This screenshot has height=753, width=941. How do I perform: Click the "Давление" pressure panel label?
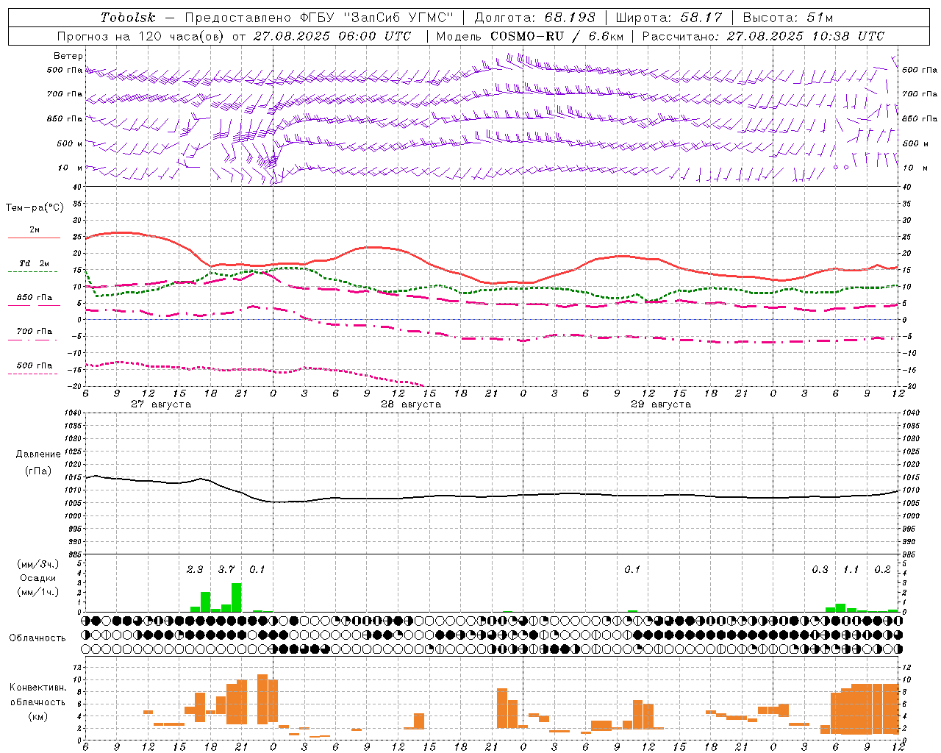coord(37,454)
